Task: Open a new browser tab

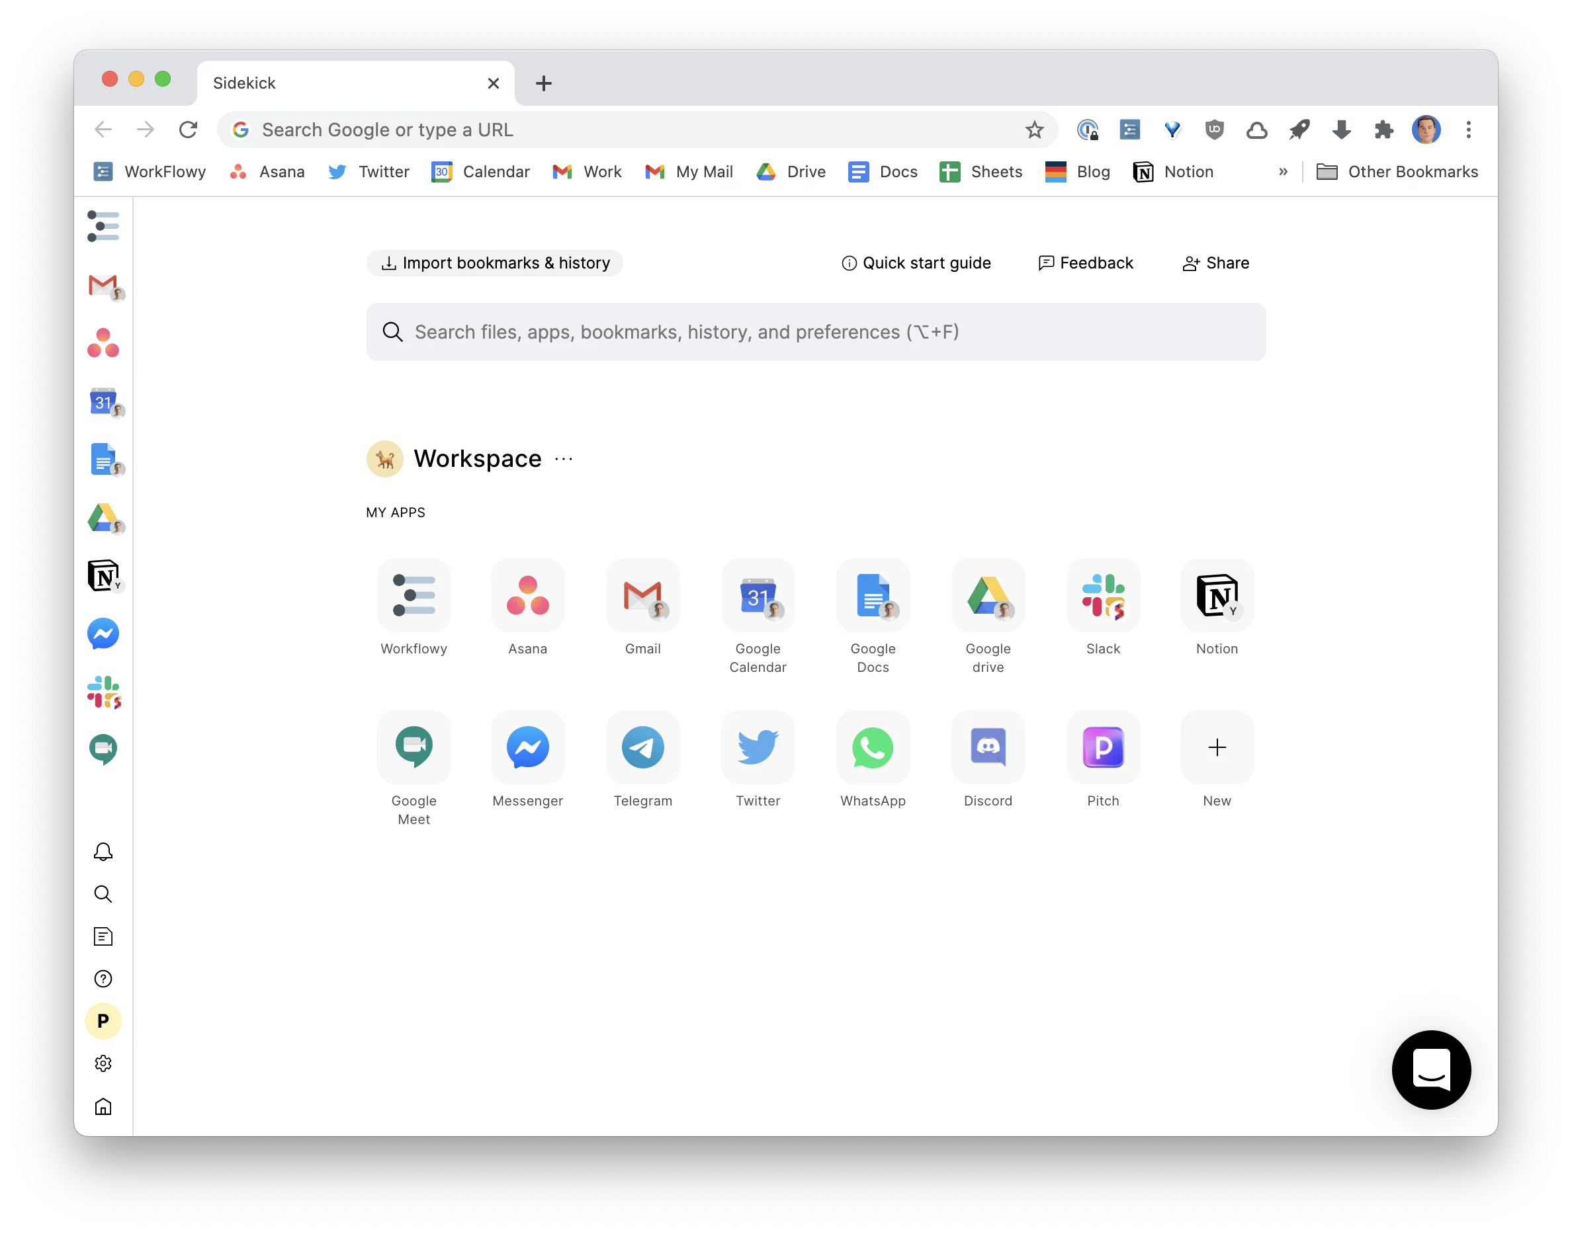Action: tap(543, 84)
